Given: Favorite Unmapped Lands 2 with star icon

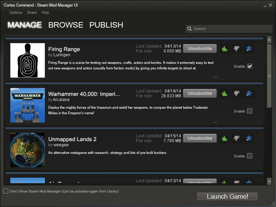Looking at the screenshot, I should 249,138.
